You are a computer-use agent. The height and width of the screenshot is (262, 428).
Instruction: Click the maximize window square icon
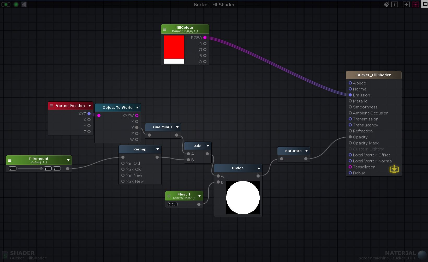(x=425, y=4)
